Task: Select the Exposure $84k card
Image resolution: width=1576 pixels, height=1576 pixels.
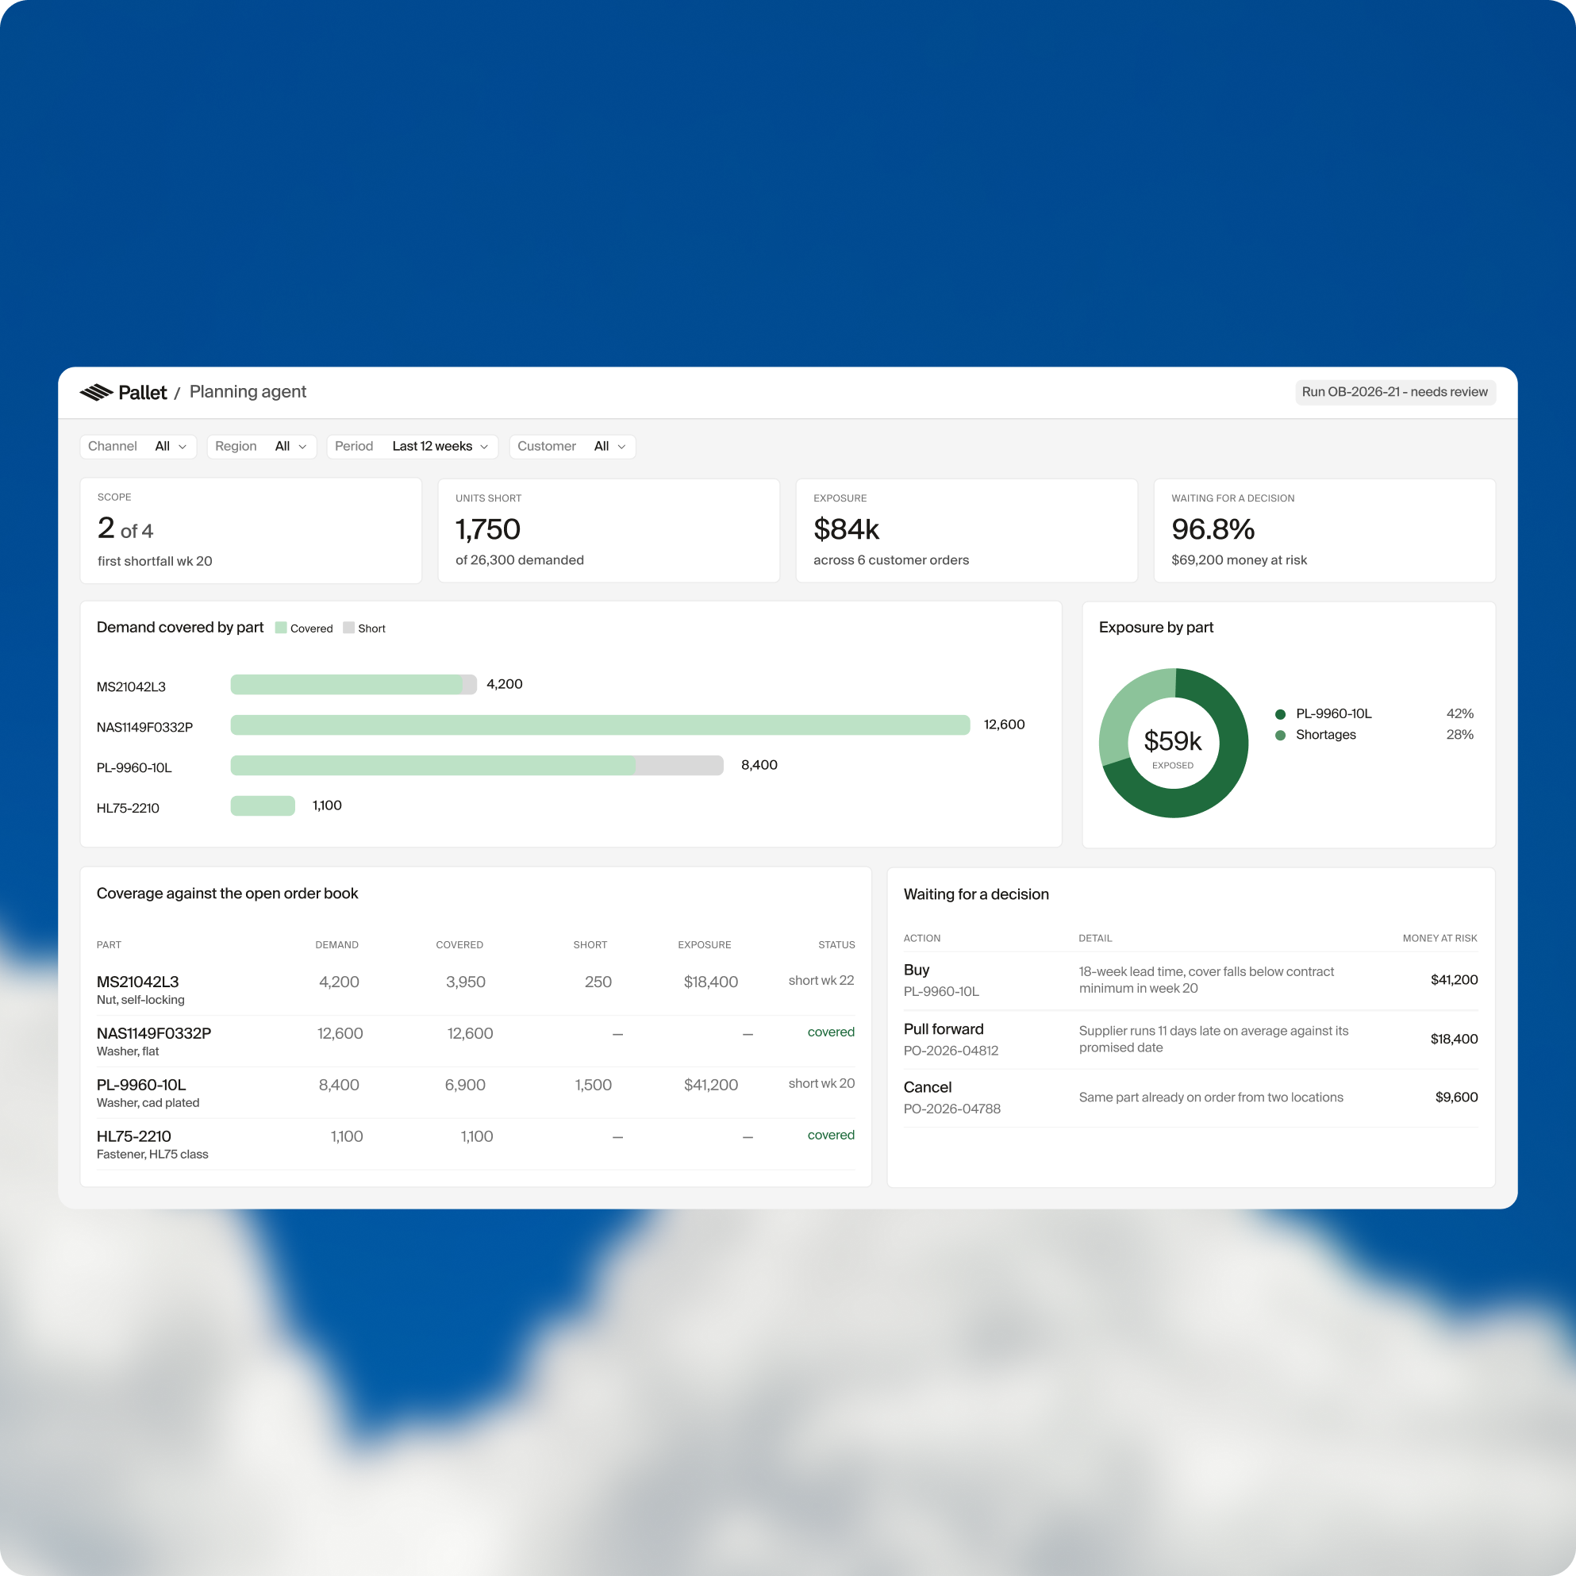Action: 967,530
